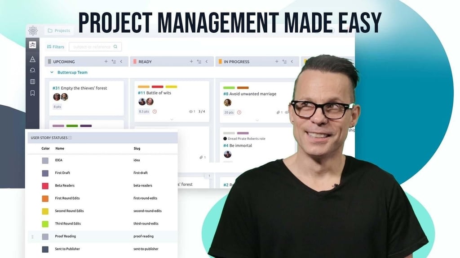
Task: Click the 8.5 pts badge on story #11
Action: coord(144,112)
